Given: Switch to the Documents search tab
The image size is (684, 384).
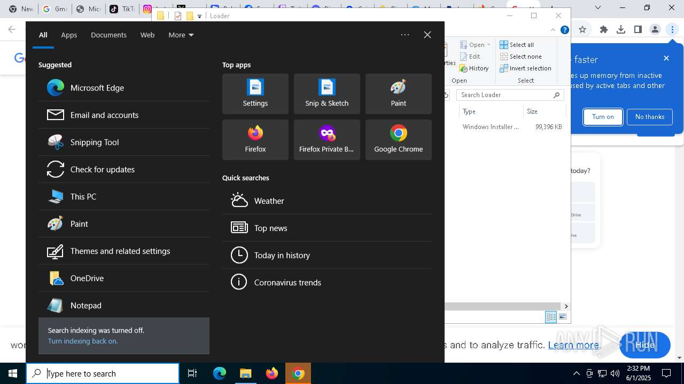Looking at the screenshot, I should (x=108, y=35).
